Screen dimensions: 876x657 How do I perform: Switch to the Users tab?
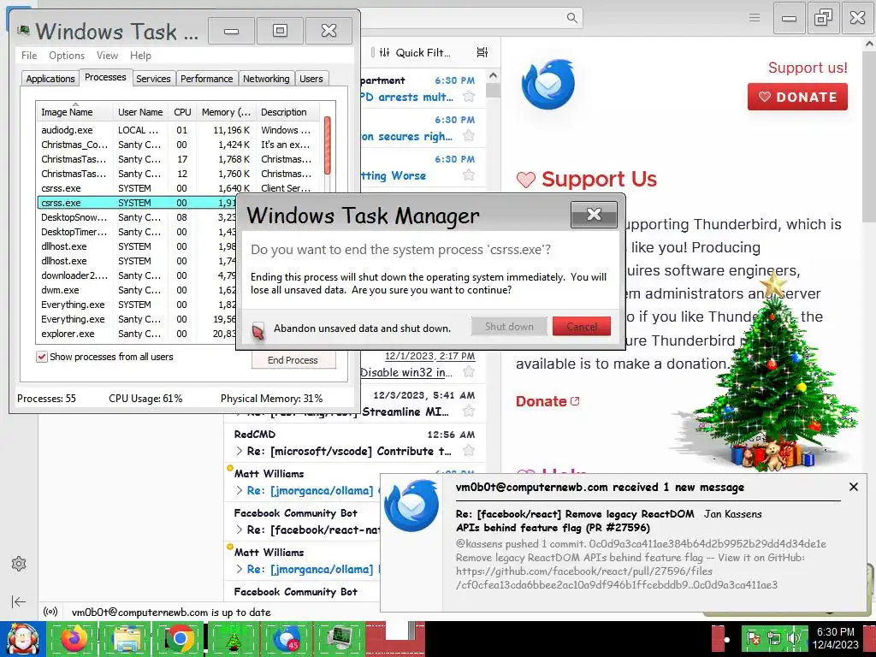coord(311,79)
